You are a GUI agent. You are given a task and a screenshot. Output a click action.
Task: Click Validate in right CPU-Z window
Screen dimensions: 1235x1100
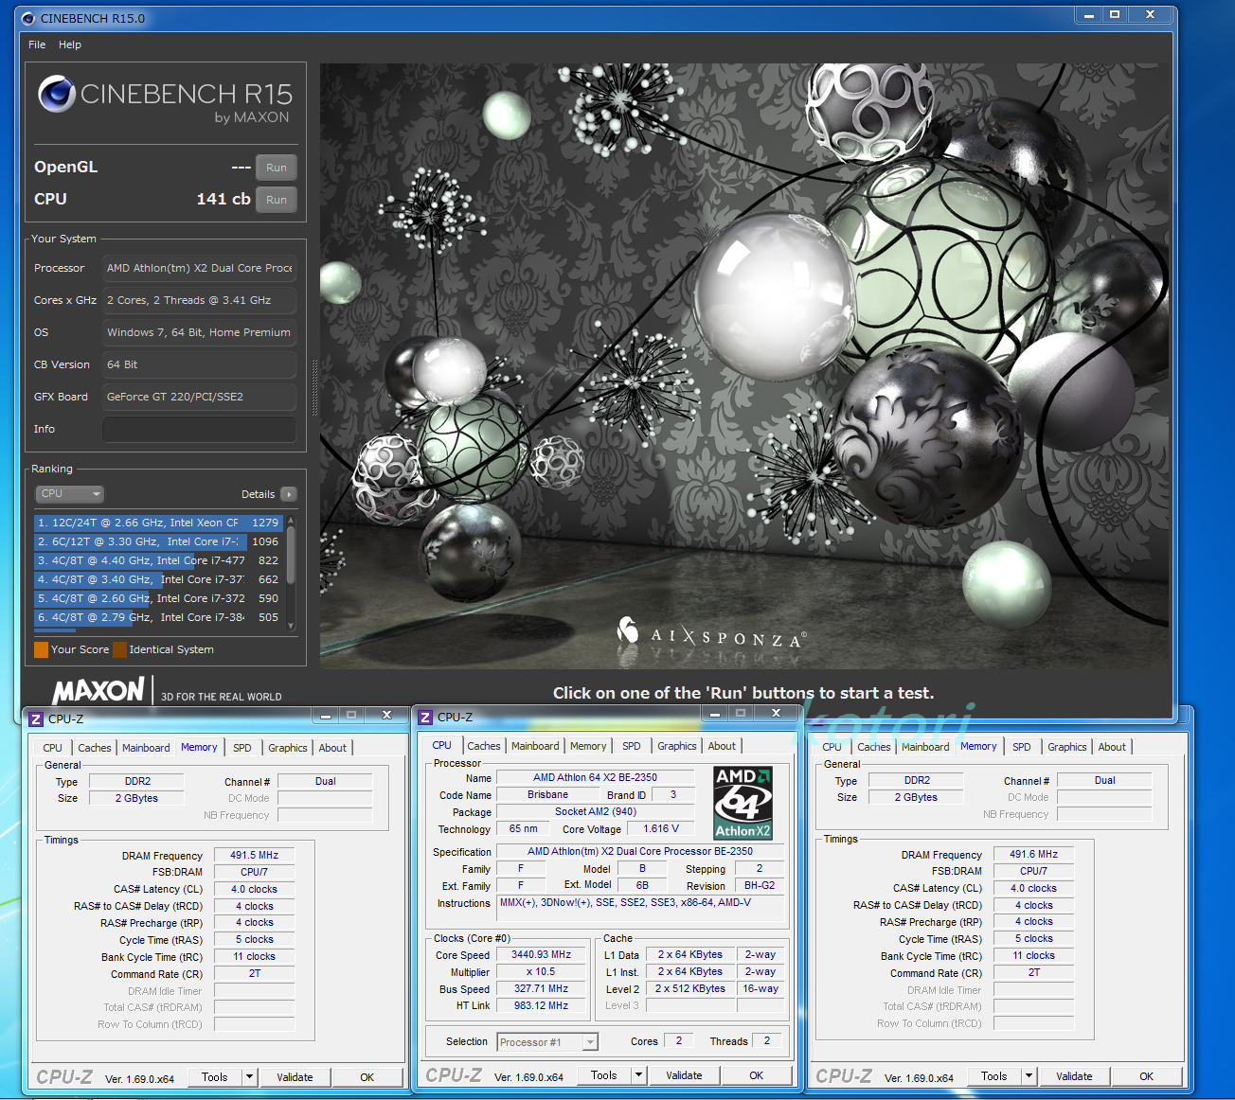pos(1074,1076)
